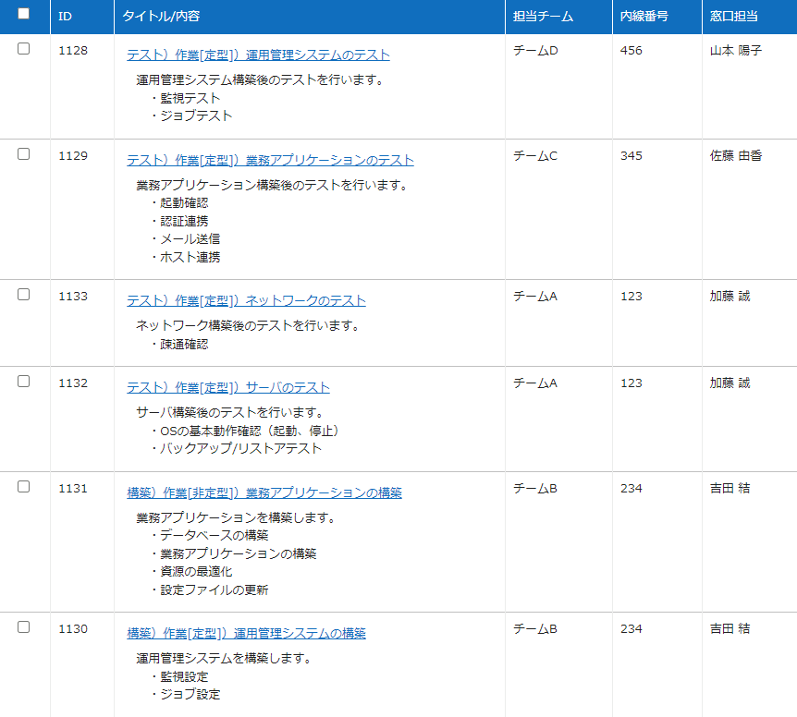Mark the checkbox for row ID 1131
The width and height of the screenshot is (797, 717).
[23, 486]
